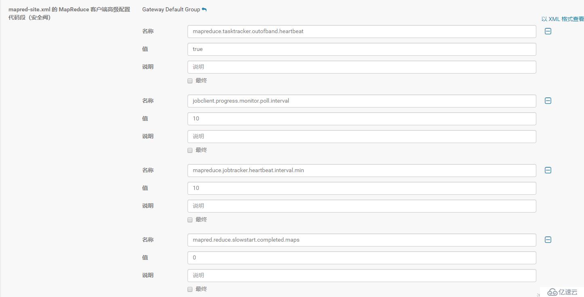Screen dimensions: 584x297
Task: Edit the value field containing true
Action: 362,49
